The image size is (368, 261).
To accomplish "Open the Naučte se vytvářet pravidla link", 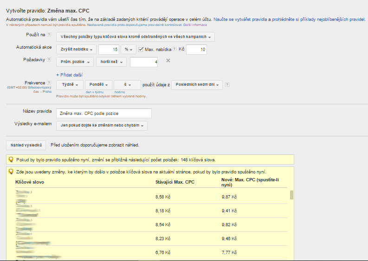I will [x=240, y=19].
